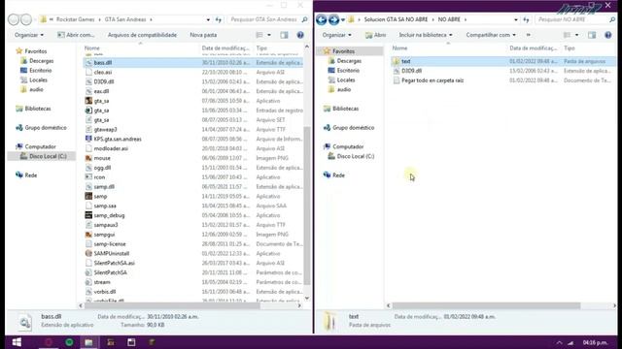Toggle the preview pane in the NO ABRE window
The width and height of the screenshot is (622, 349).
pyautogui.click(x=592, y=35)
